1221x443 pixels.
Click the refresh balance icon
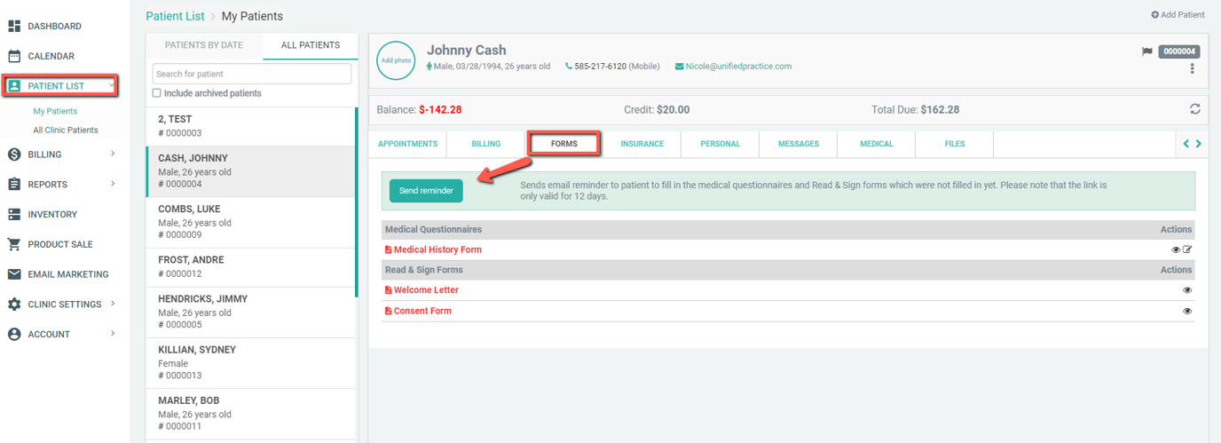click(x=1195, y=109)
